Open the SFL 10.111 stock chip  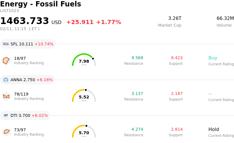coord(28,44)
